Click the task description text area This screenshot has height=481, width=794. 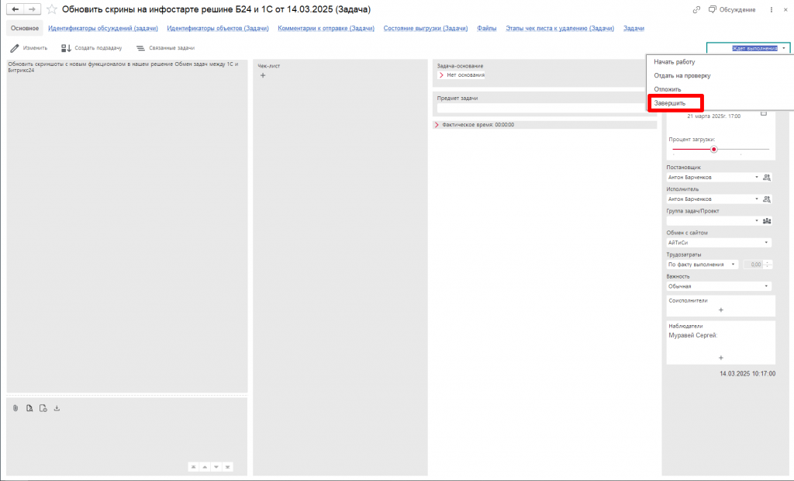click(127, 226)
